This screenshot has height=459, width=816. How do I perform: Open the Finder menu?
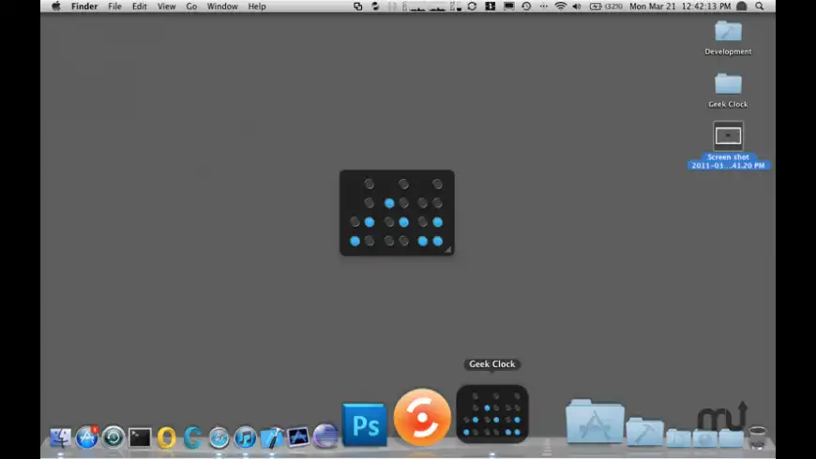pos(84,7)
